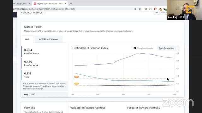Expand the Block Production dropdown
This screenshot has height=113, width=202.
[168, 48]
